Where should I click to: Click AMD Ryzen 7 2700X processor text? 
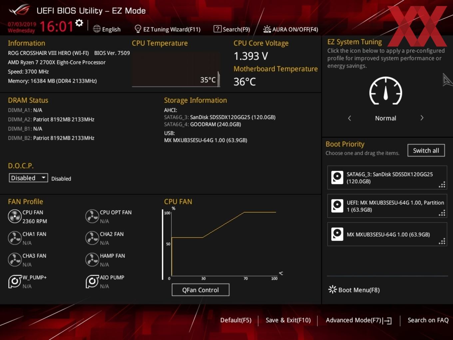pos(57,62)
